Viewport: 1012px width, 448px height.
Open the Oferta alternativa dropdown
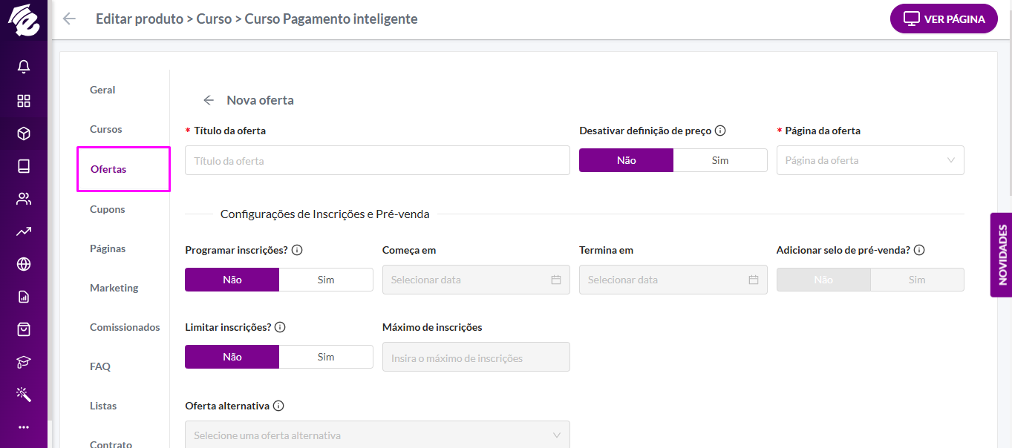tap(377, 435)
